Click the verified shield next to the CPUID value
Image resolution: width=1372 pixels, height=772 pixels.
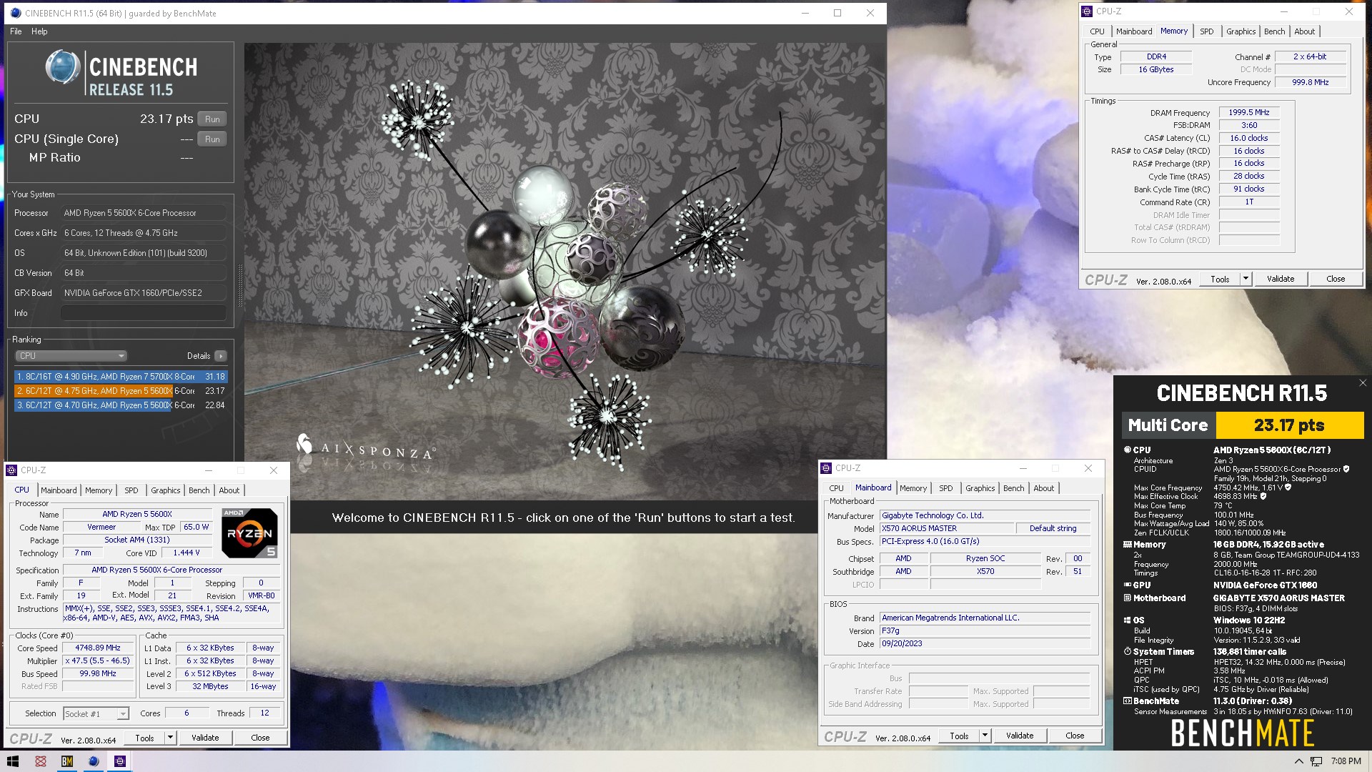tap(1346, 470)
